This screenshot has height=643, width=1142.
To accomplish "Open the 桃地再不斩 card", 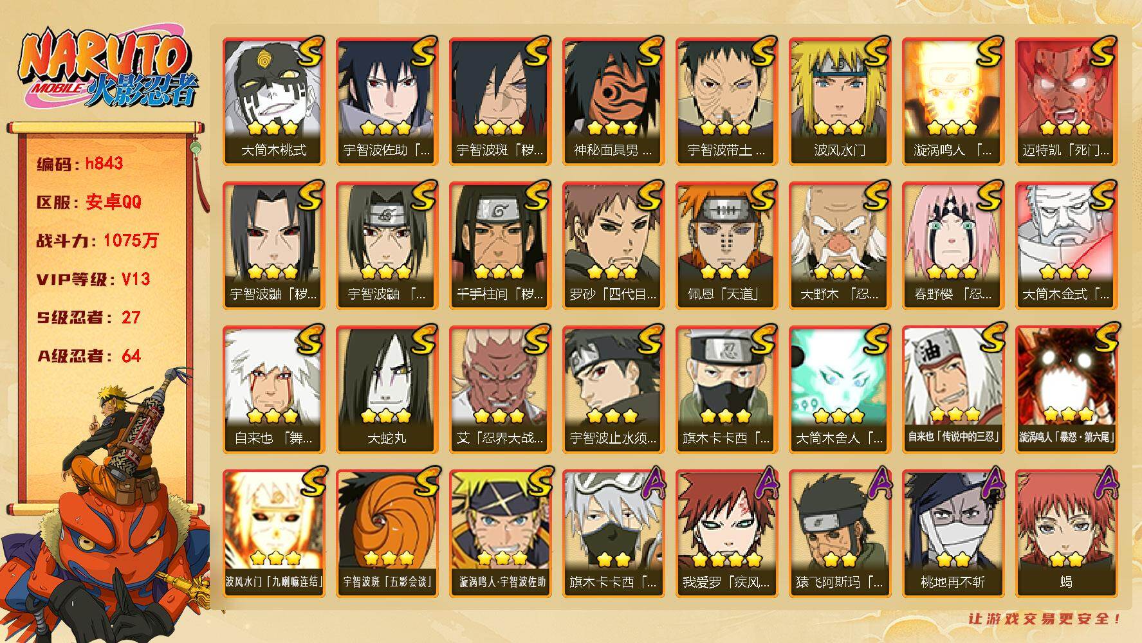I will 953,534.
